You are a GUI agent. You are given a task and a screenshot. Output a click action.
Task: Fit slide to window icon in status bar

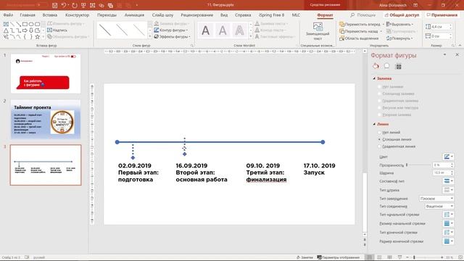tap(461, 257)
